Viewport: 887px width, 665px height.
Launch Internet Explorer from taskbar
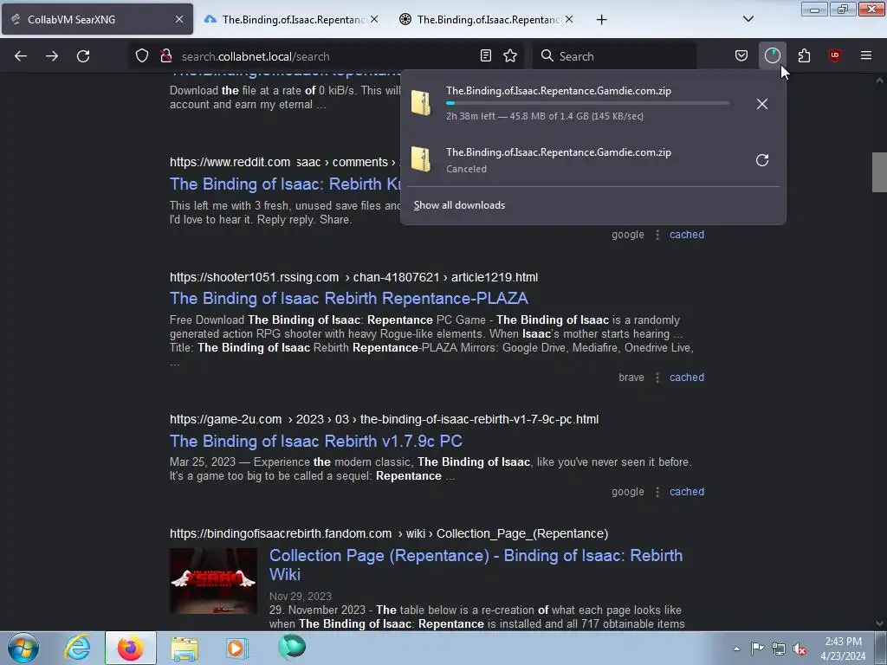coord(77,648)
